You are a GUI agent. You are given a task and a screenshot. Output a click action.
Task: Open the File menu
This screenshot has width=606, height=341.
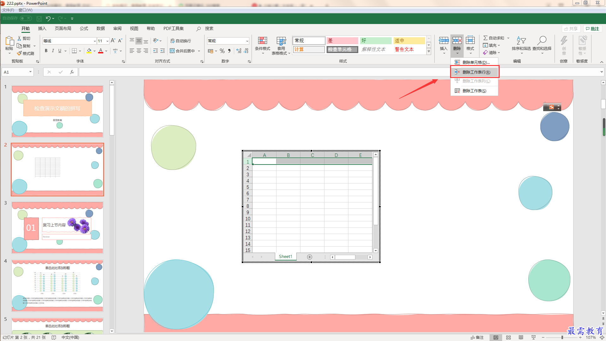pyautogui.click(x=8, y=10)
